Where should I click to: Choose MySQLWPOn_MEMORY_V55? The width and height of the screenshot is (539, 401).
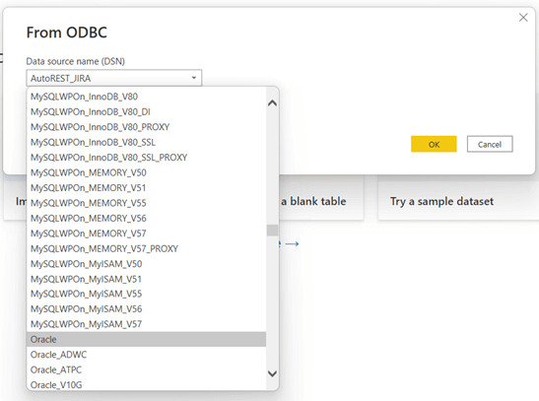click(146, 203)
